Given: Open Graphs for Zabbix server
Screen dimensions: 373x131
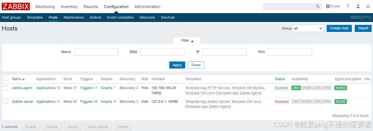Looking at the screenshot, I should coord(106,102).
